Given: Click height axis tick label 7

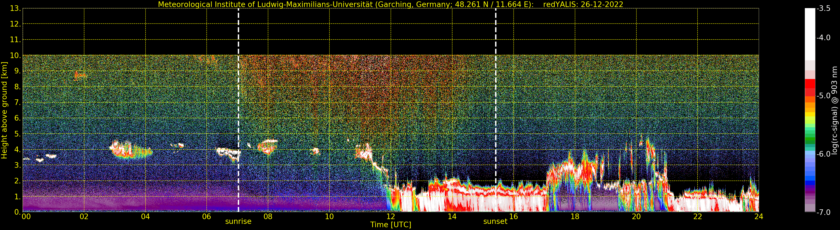Looking at the screenshot, I should 17,102.
